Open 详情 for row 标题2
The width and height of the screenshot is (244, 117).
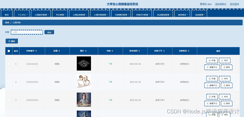coord(212,79)
